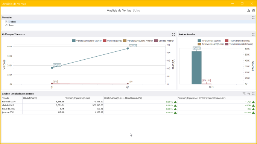Sort by Ventas S/Impuesto vs Anterior header
The height and width of the screenshot is (144, 257).
click(x=217, y=98)
